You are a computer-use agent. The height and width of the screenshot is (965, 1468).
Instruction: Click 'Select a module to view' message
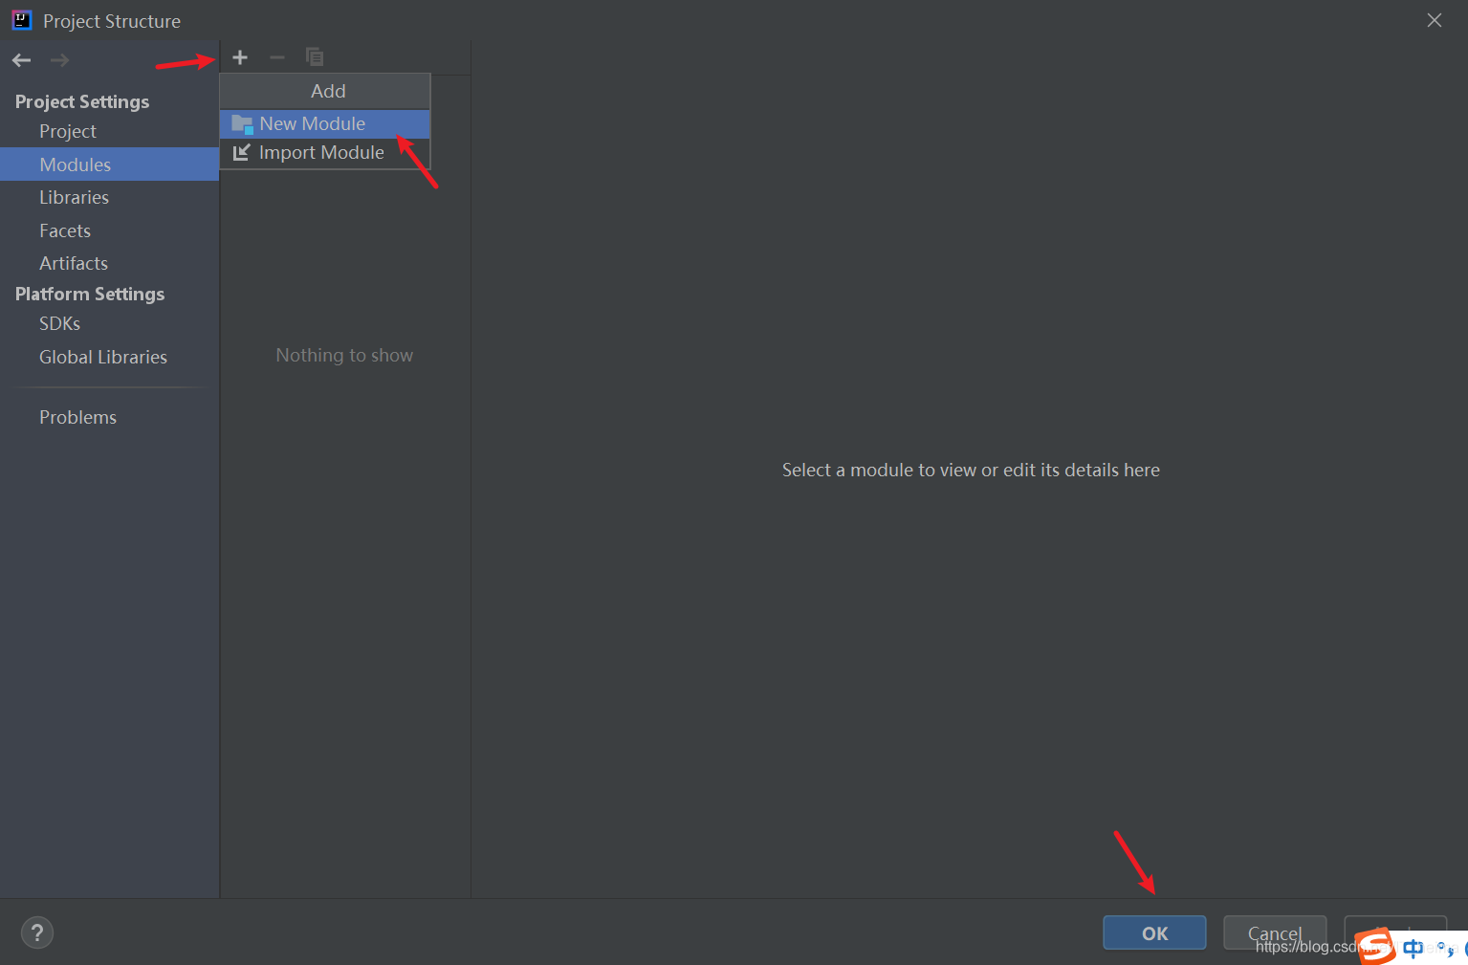click(x=971, y=470)
